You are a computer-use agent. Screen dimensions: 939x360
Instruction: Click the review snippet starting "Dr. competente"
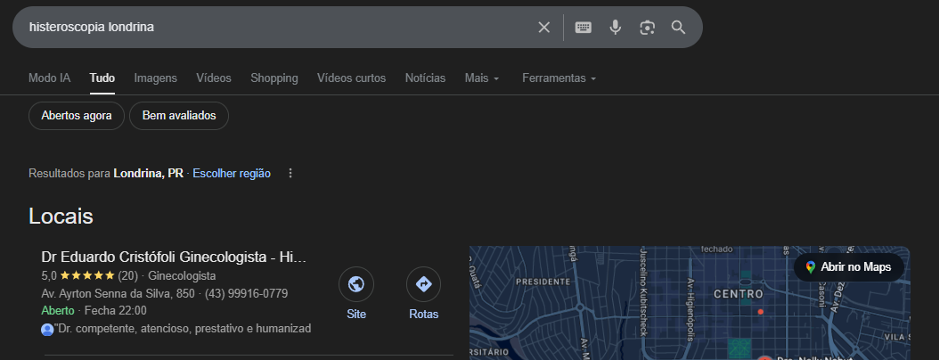[183, 328]
